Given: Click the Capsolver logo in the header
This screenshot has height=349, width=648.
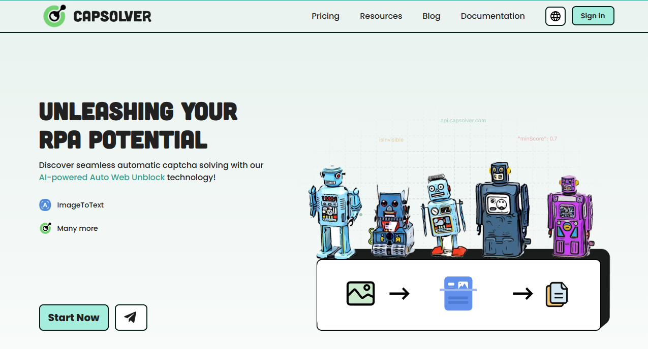Looking at the screenshot, I should pyautogui.click(x=54, y=16).
